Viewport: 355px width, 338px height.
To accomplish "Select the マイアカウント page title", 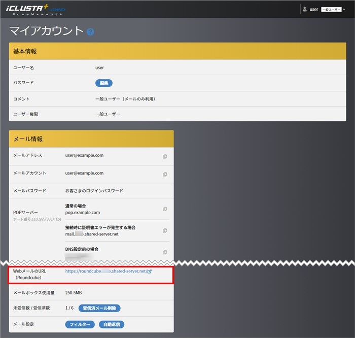I will point(47,31).
